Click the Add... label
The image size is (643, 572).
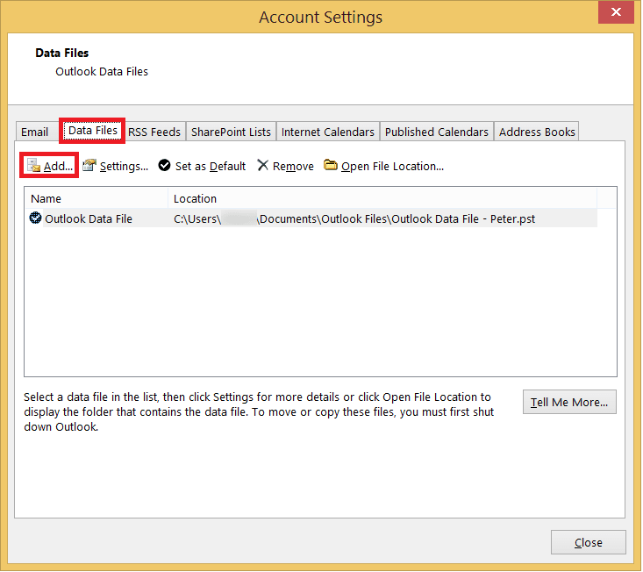[x=58, y=167]
